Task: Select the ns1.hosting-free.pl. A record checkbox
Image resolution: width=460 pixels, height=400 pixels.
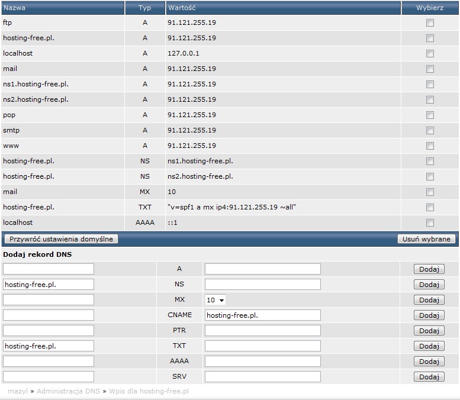Action: point(430,85)
